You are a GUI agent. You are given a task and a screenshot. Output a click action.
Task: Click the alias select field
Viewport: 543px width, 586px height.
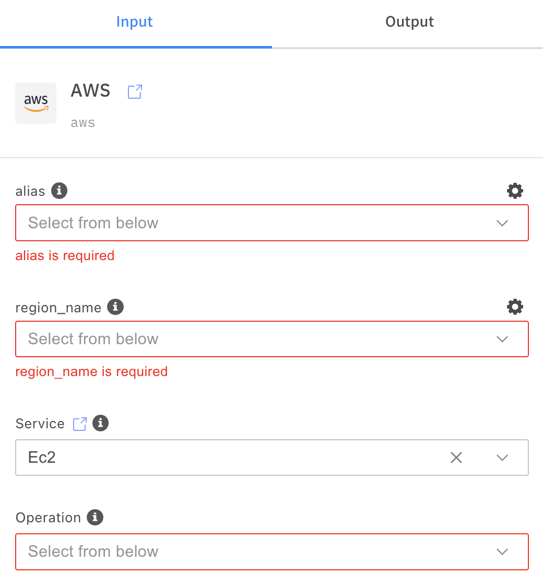[x=251, y=223]
